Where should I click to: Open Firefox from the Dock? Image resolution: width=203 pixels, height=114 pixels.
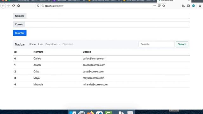tap(90, 113)
